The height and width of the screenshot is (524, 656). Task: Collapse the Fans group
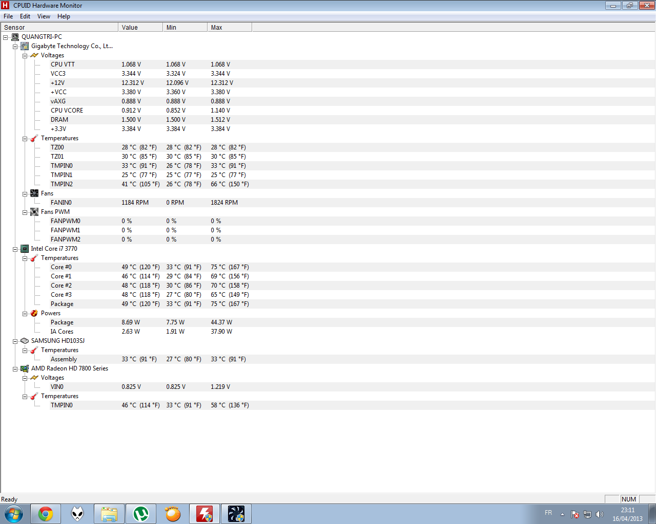(x=25, y=194)
